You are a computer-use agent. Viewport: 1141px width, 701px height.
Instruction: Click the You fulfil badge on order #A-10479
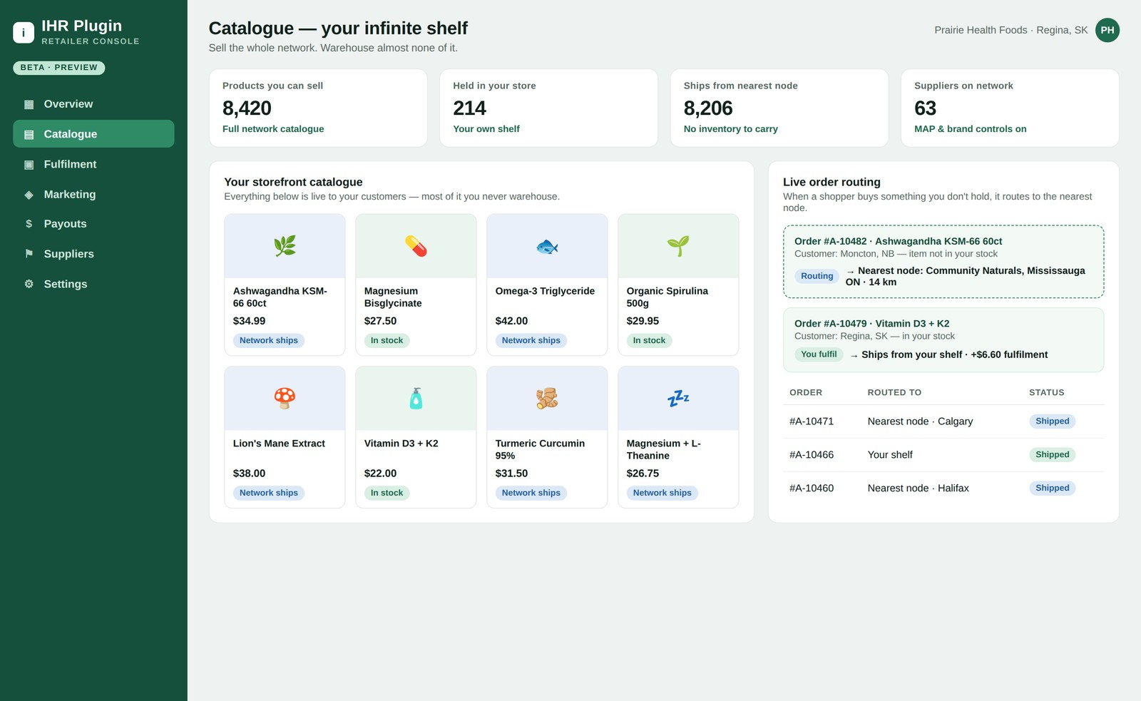[819, 354]
